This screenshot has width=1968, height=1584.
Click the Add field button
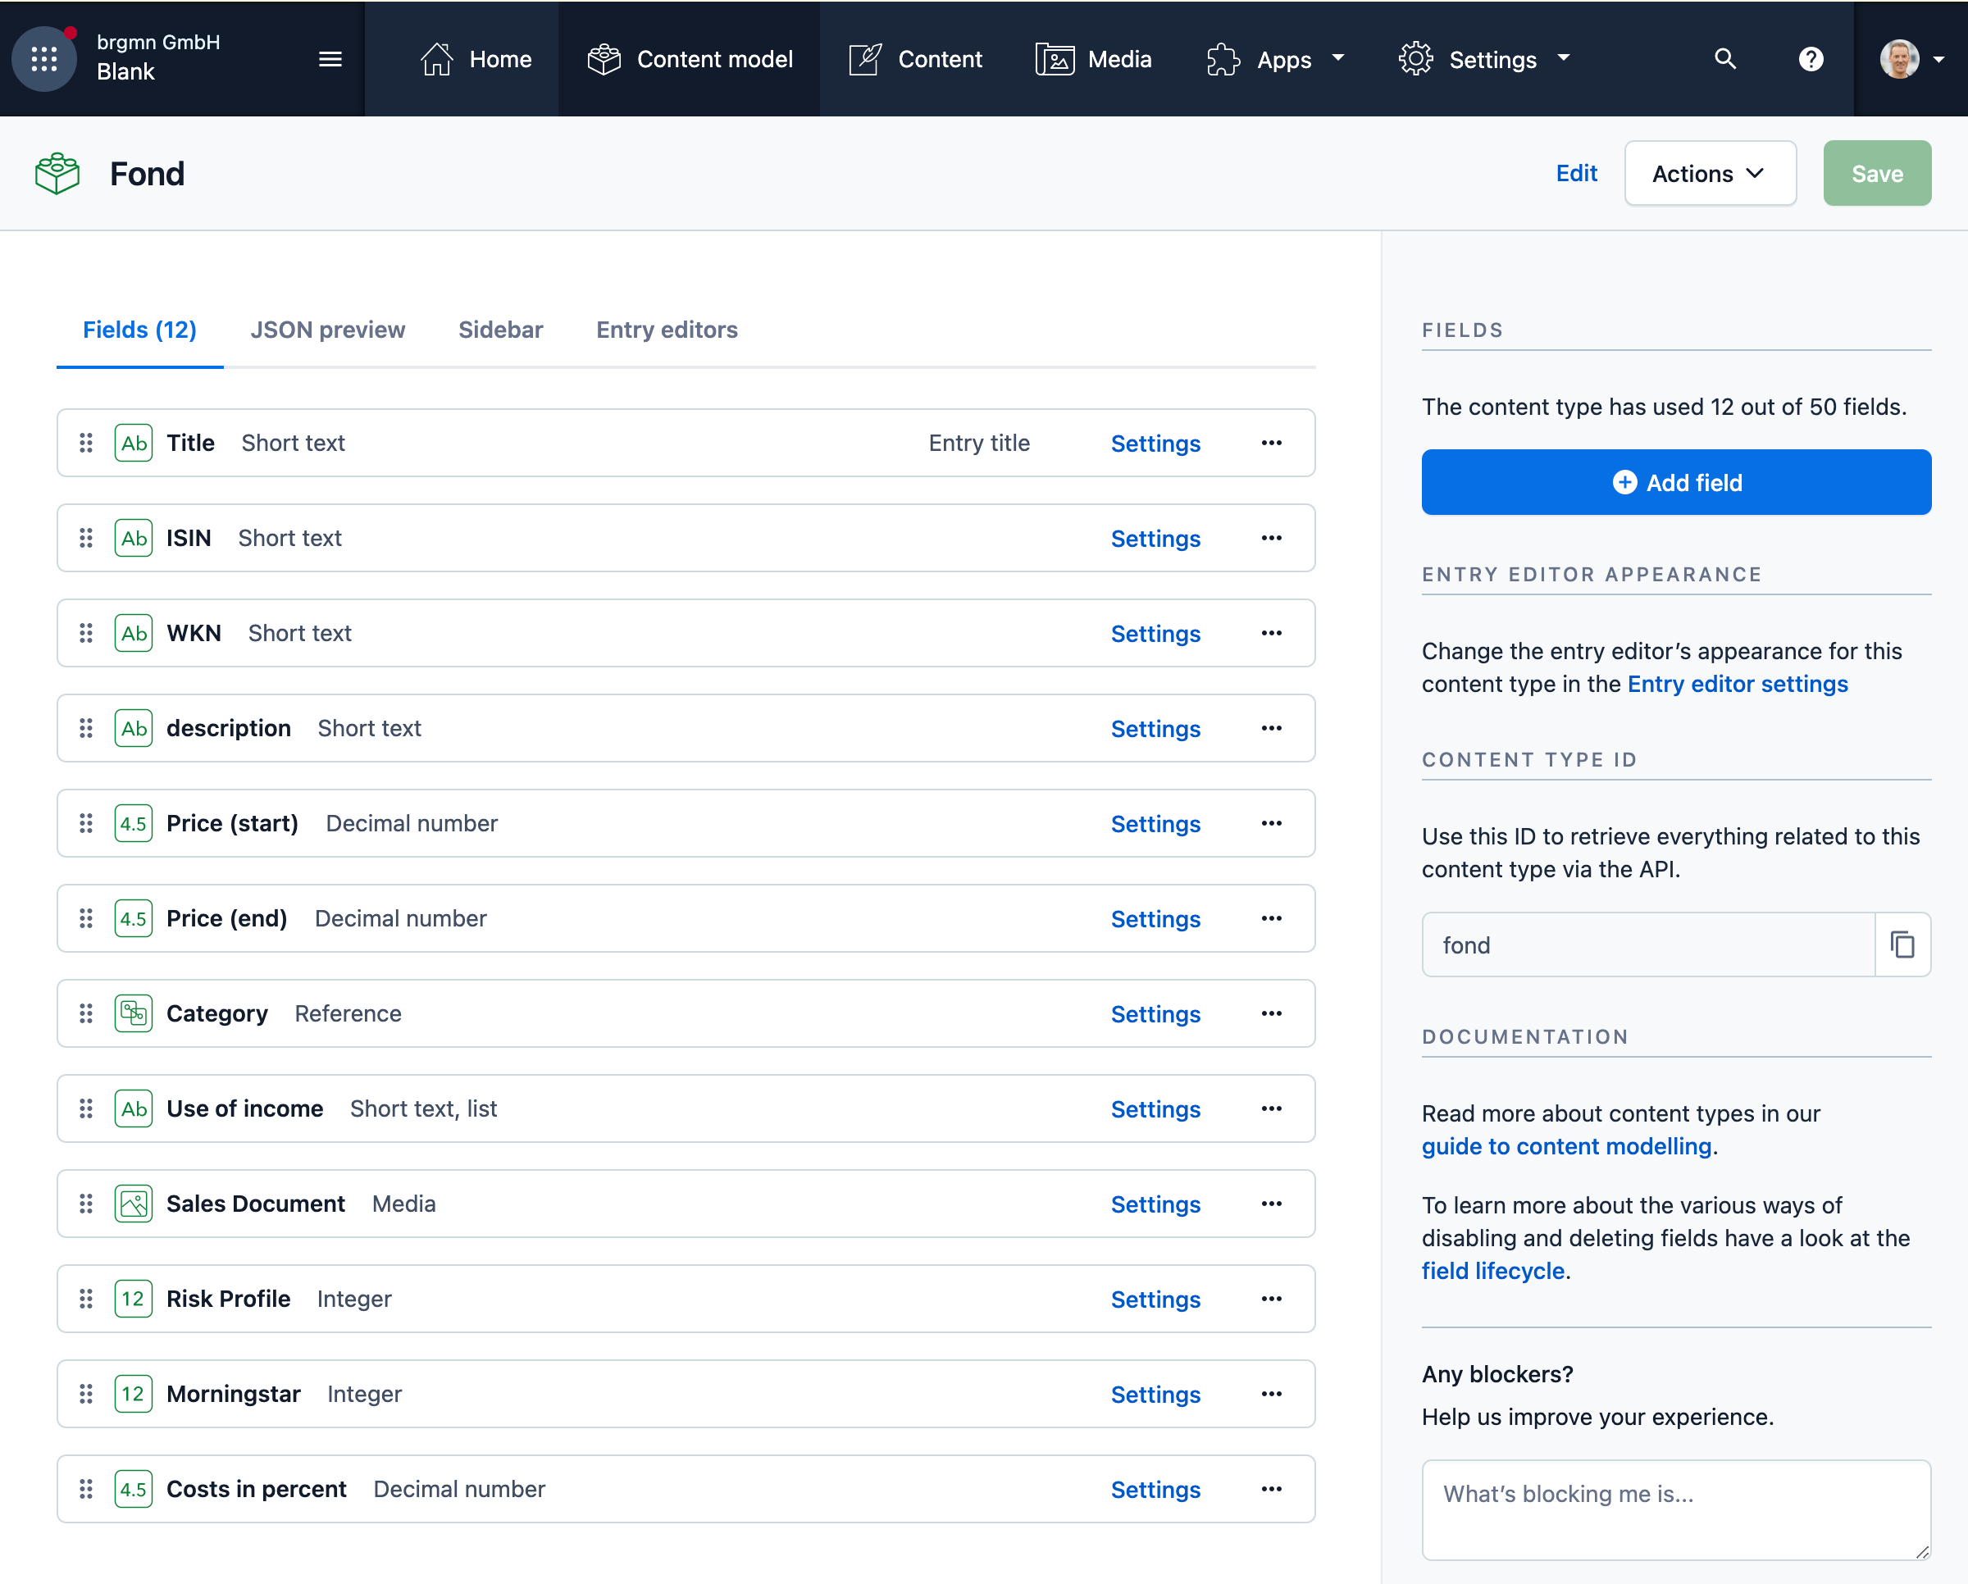pos(1675,482)
